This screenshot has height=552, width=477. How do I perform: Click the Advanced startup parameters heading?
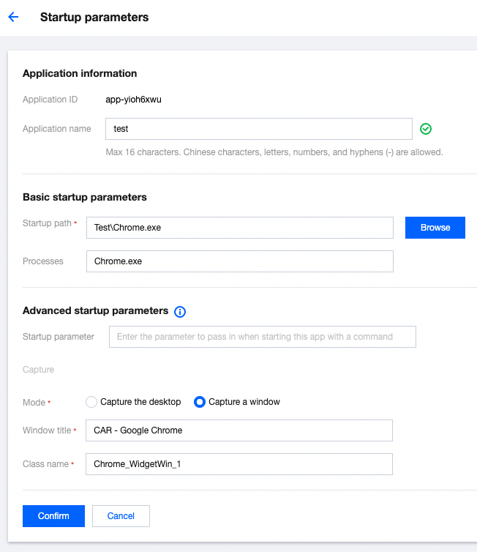[x=95, y=310]
